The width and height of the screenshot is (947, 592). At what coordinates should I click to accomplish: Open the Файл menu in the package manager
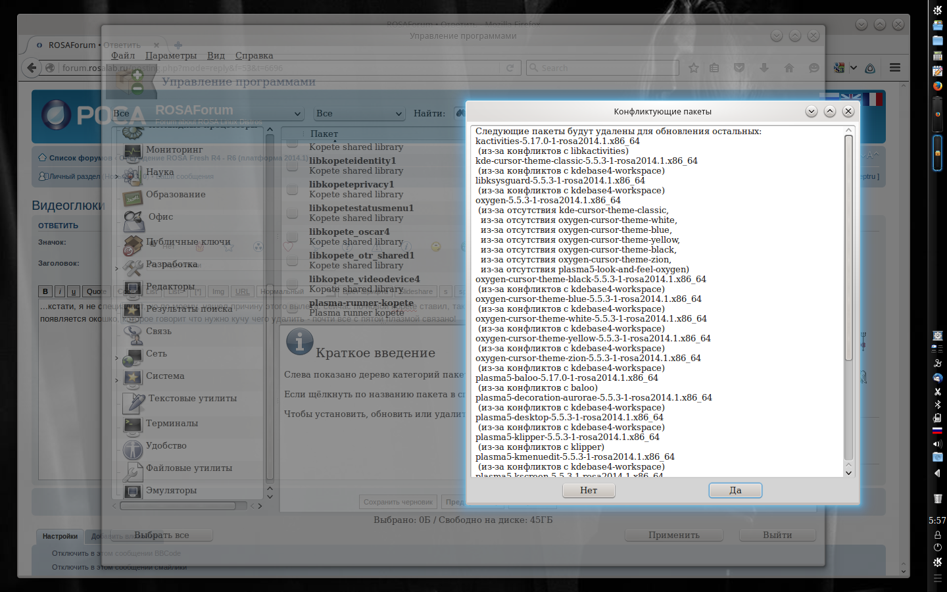click(x=123, y=55)
